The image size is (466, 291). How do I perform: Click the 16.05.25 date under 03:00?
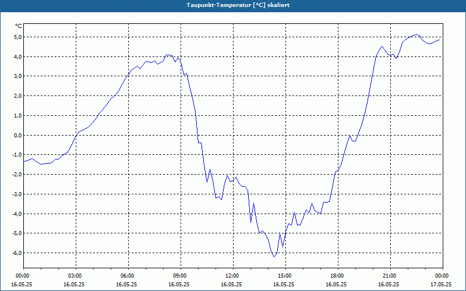pos(74,284)
